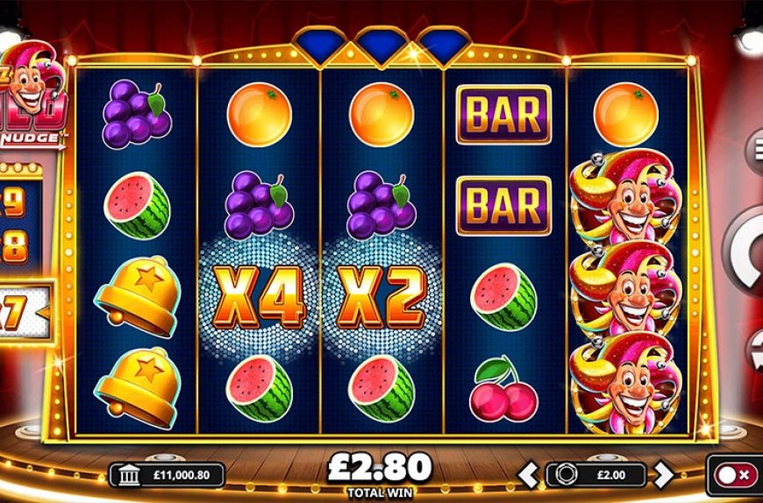Image resolution: width=763 pixels, height=503 pixels.
Task: Toggle the sound switch at bottom right
Action: [735, 475]
